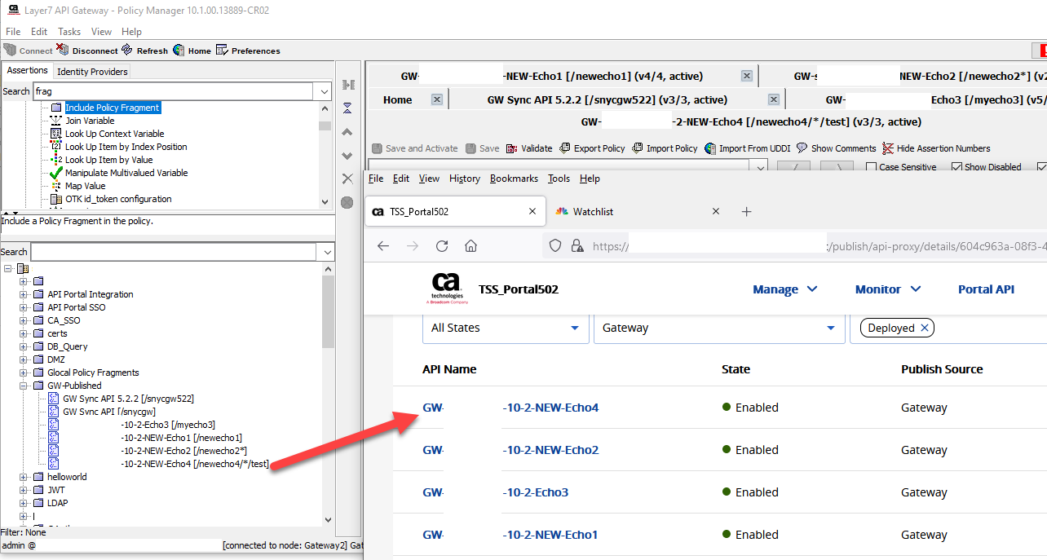Screen dimensions: 1047x560
Task: Click the Export Policy icon
Action: click(565, 148)
